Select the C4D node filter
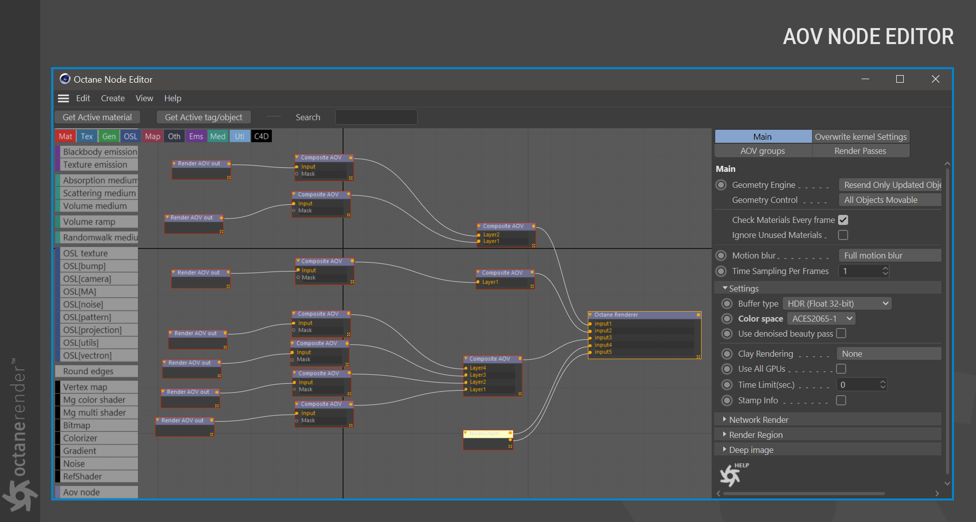 point(261,136)
